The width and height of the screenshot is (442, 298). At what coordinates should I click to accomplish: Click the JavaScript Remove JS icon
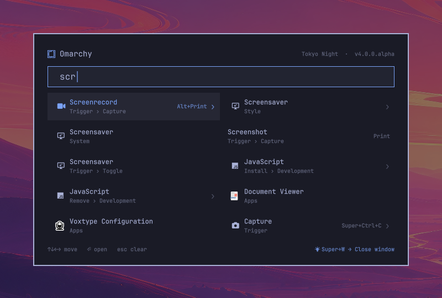[x=61, y=196]
